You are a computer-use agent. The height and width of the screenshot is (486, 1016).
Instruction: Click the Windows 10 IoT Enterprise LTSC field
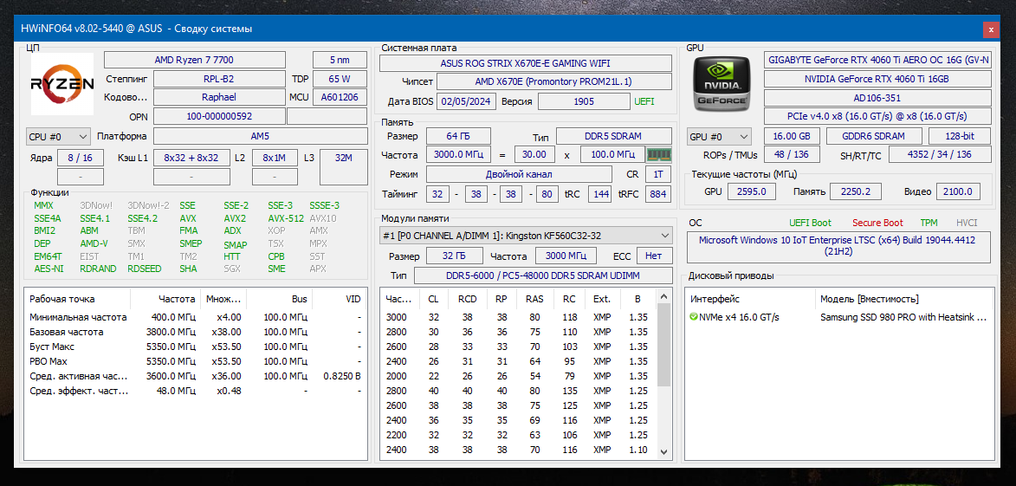coord(838,245)
